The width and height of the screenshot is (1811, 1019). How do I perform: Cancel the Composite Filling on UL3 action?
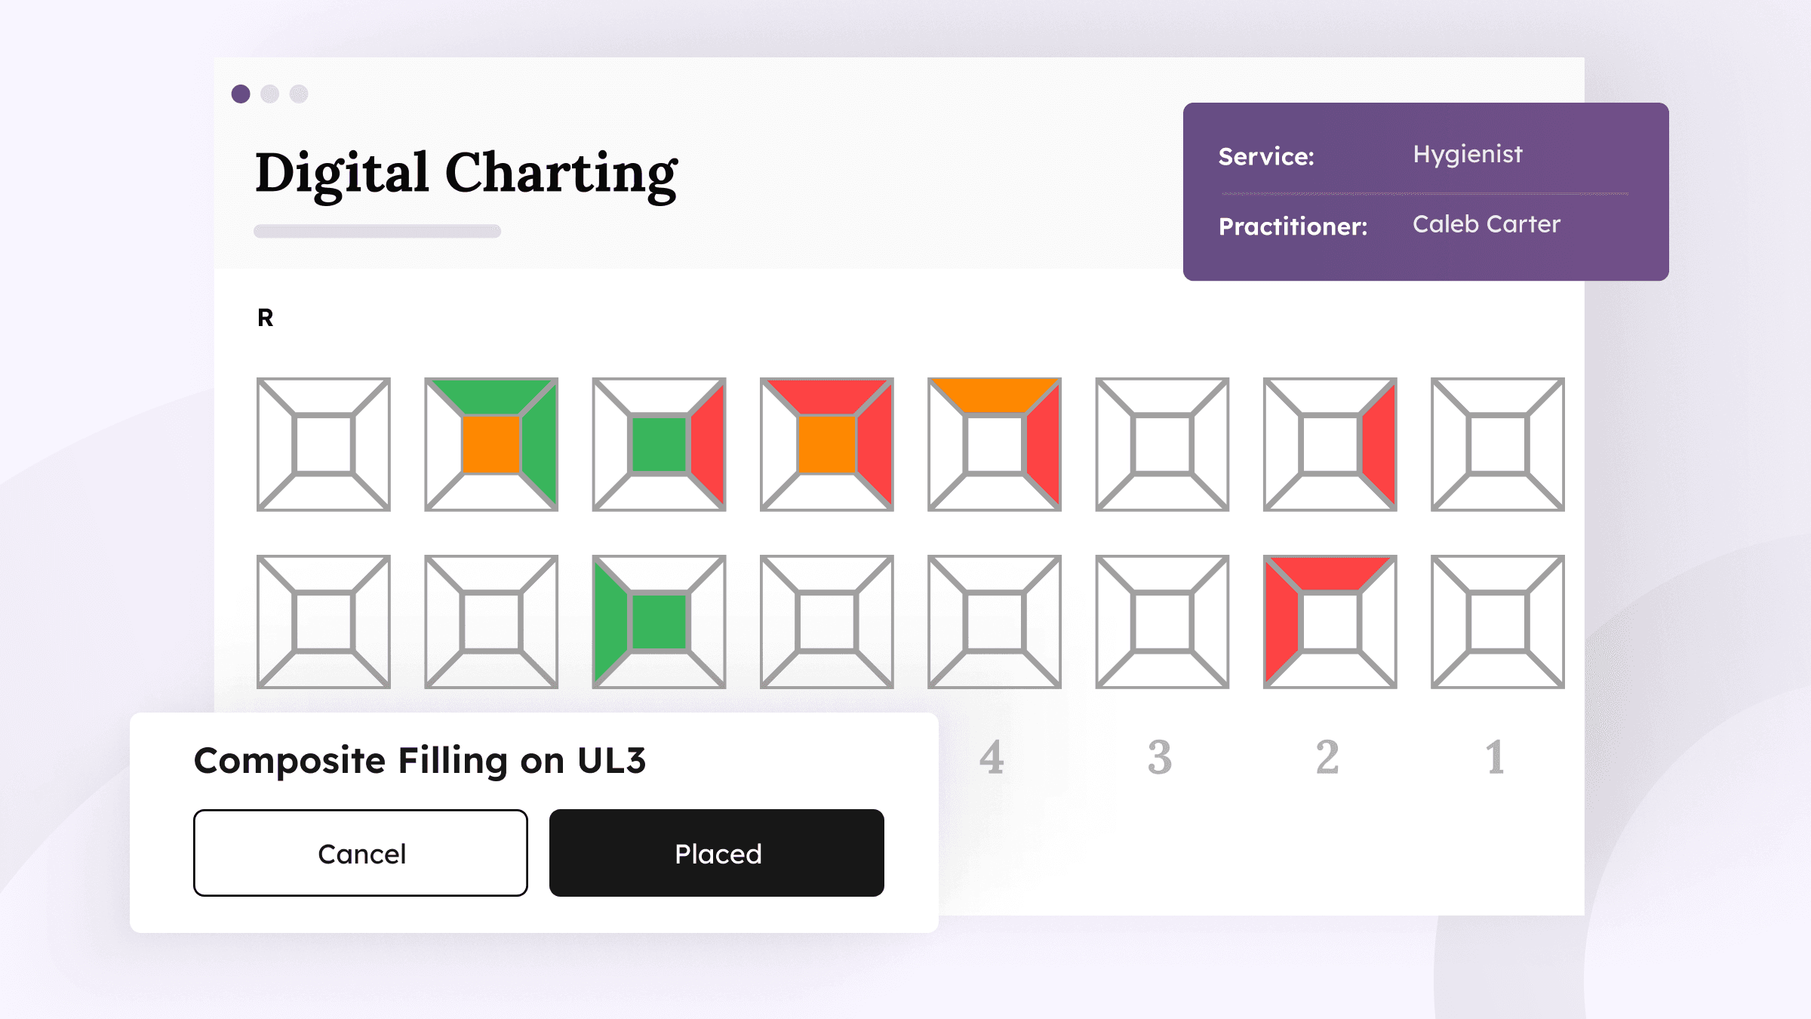(361, 853)
